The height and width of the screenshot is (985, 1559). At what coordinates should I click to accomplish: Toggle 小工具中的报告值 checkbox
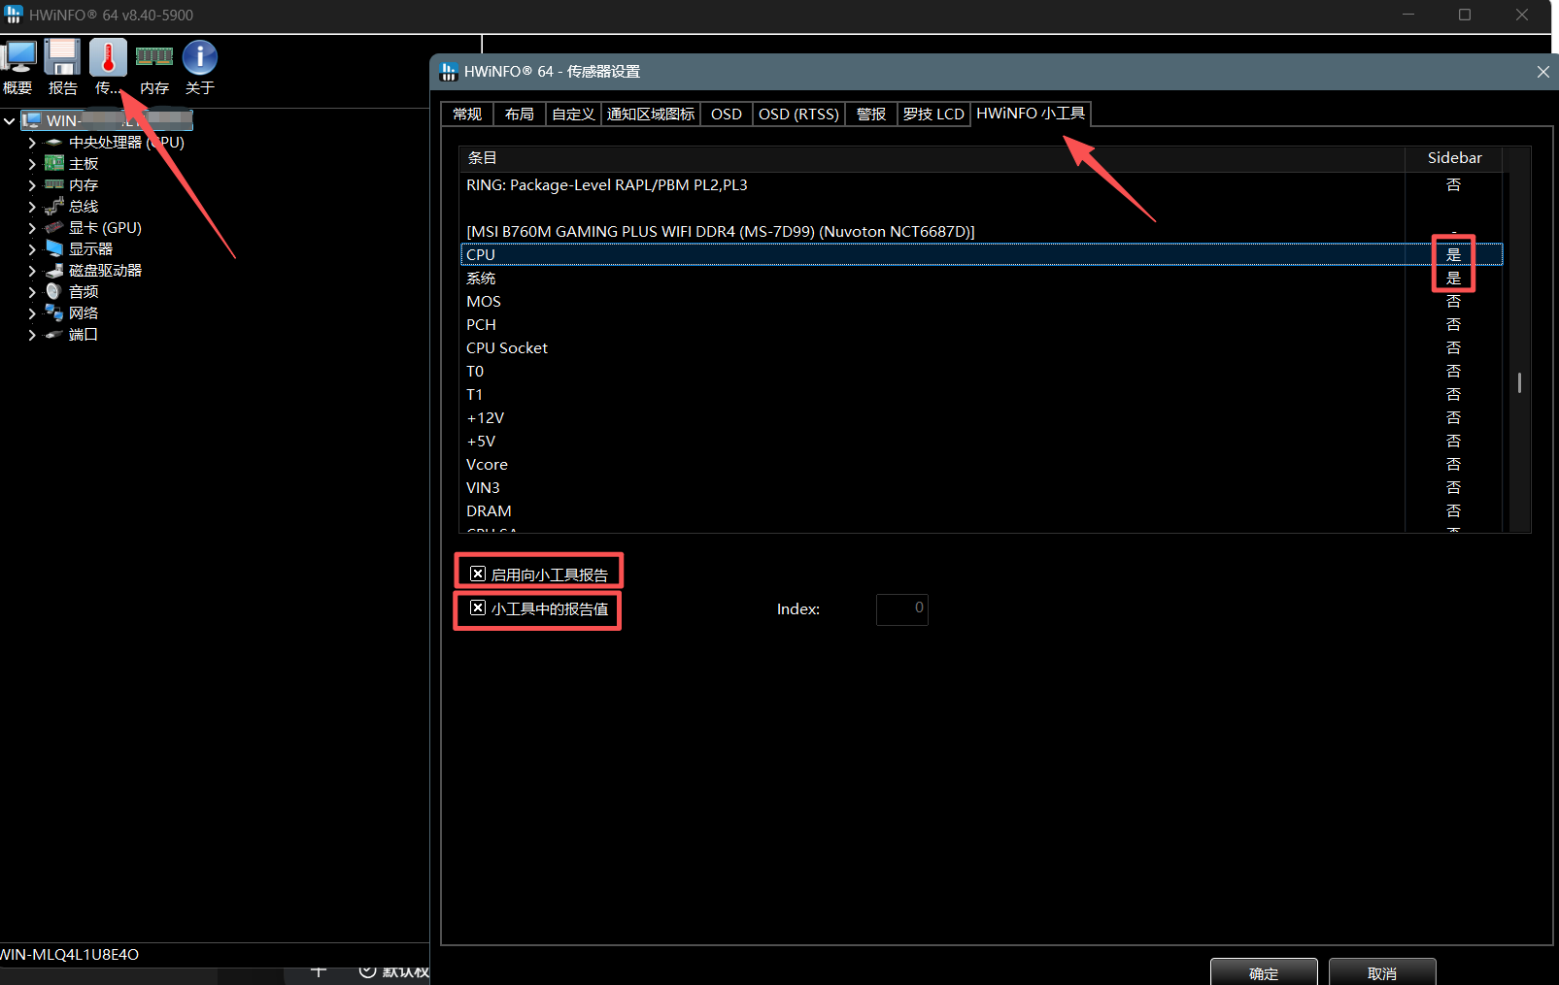[x=478, y=607]
